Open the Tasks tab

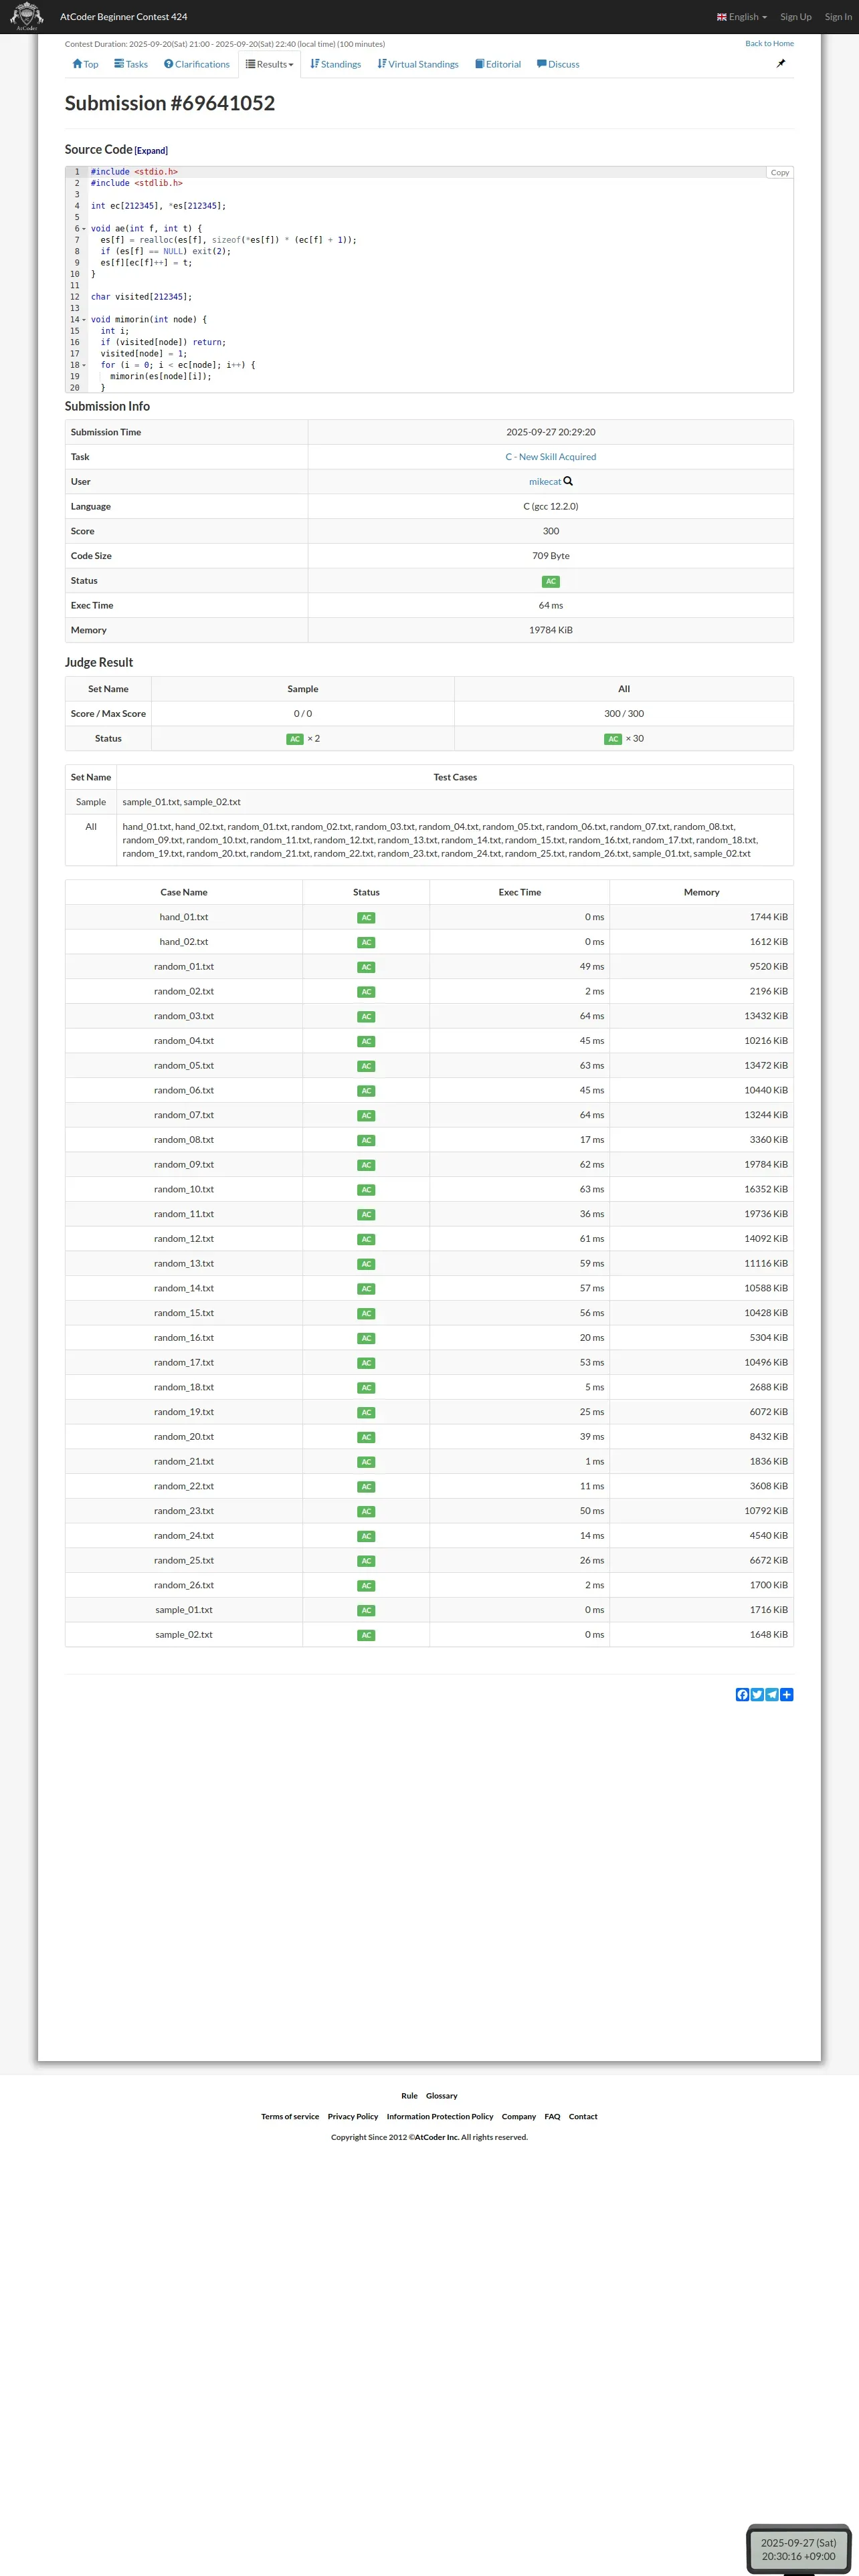[x=131, y=64]
